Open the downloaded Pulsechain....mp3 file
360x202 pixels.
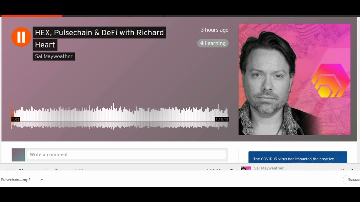coord(16,180)
